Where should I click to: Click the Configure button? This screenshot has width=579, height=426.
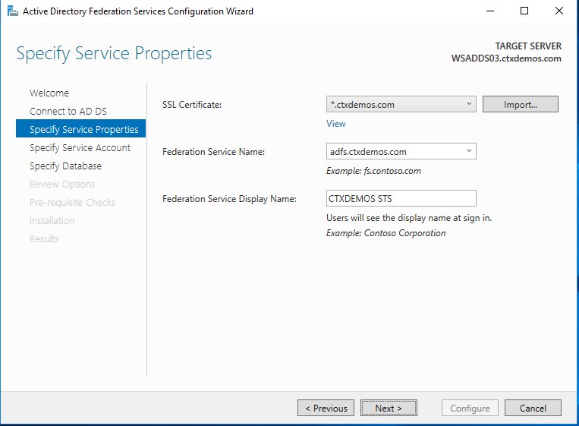[470, 408]
